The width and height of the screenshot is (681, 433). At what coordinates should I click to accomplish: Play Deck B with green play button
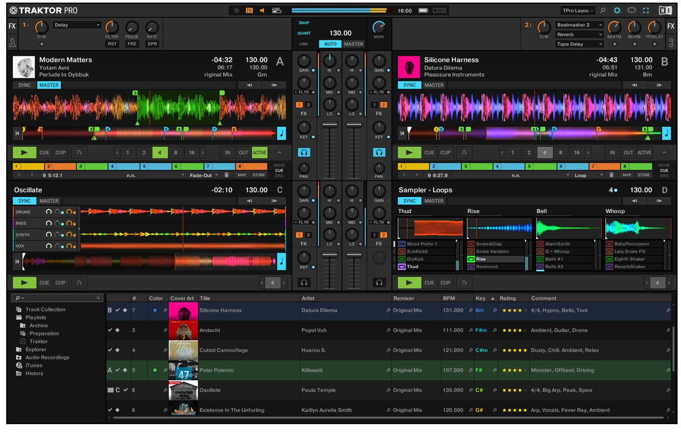point(410,152)
